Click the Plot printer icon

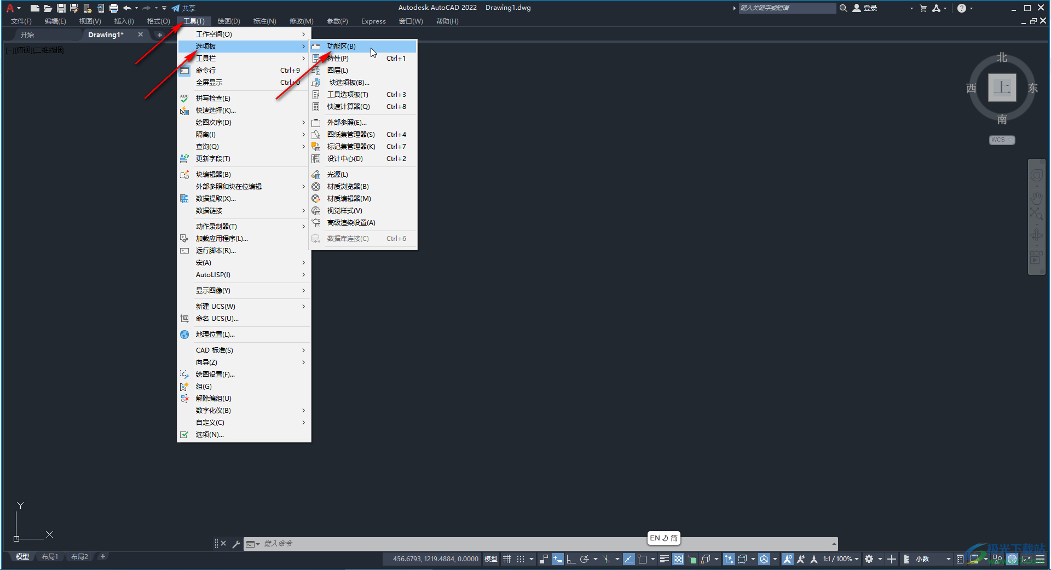coord(114,8)
